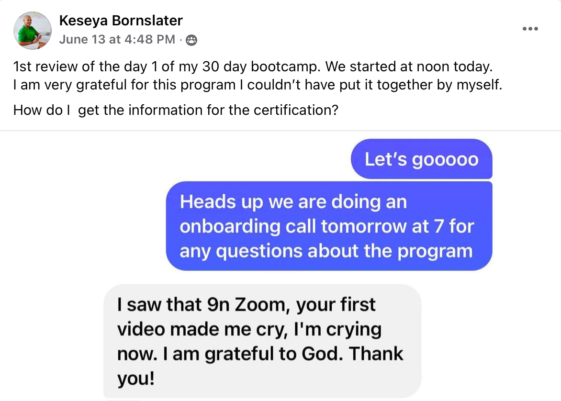Viewport: 561px width, 401px height.
Task: Click the "Heads up" onboarding call message bubble
Action: (x=328, y=226)
